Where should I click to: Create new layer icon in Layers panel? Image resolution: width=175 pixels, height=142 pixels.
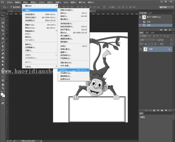pos(166,111)
